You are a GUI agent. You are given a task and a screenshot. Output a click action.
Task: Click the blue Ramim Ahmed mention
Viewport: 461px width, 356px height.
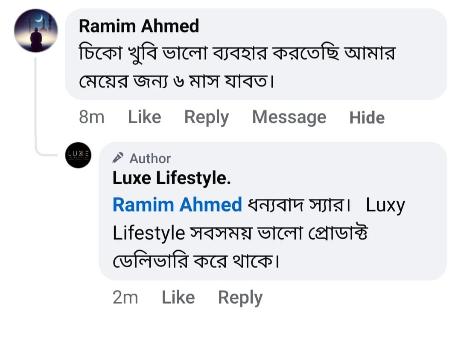point(177,205)
